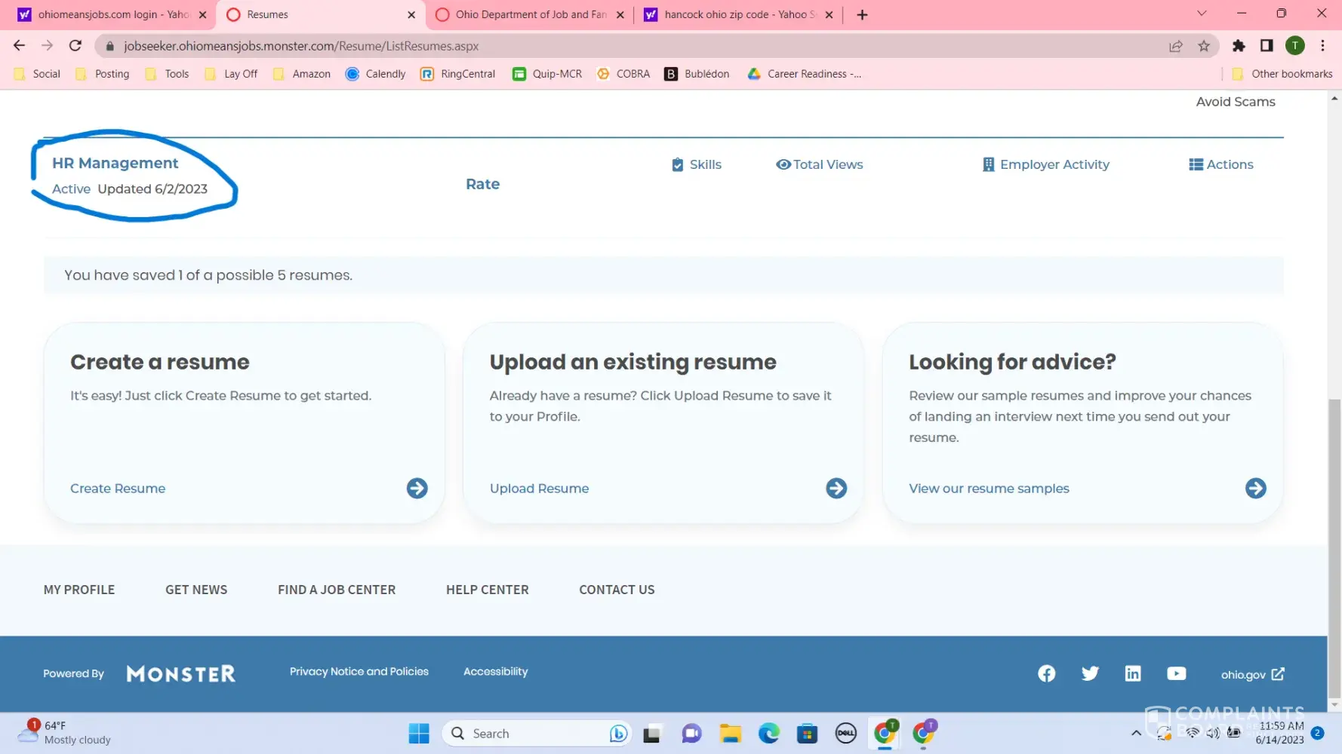Viewport: 1342px width, 754px height.
Task: Open the HR Management resume link
Action: pos(115,163)
